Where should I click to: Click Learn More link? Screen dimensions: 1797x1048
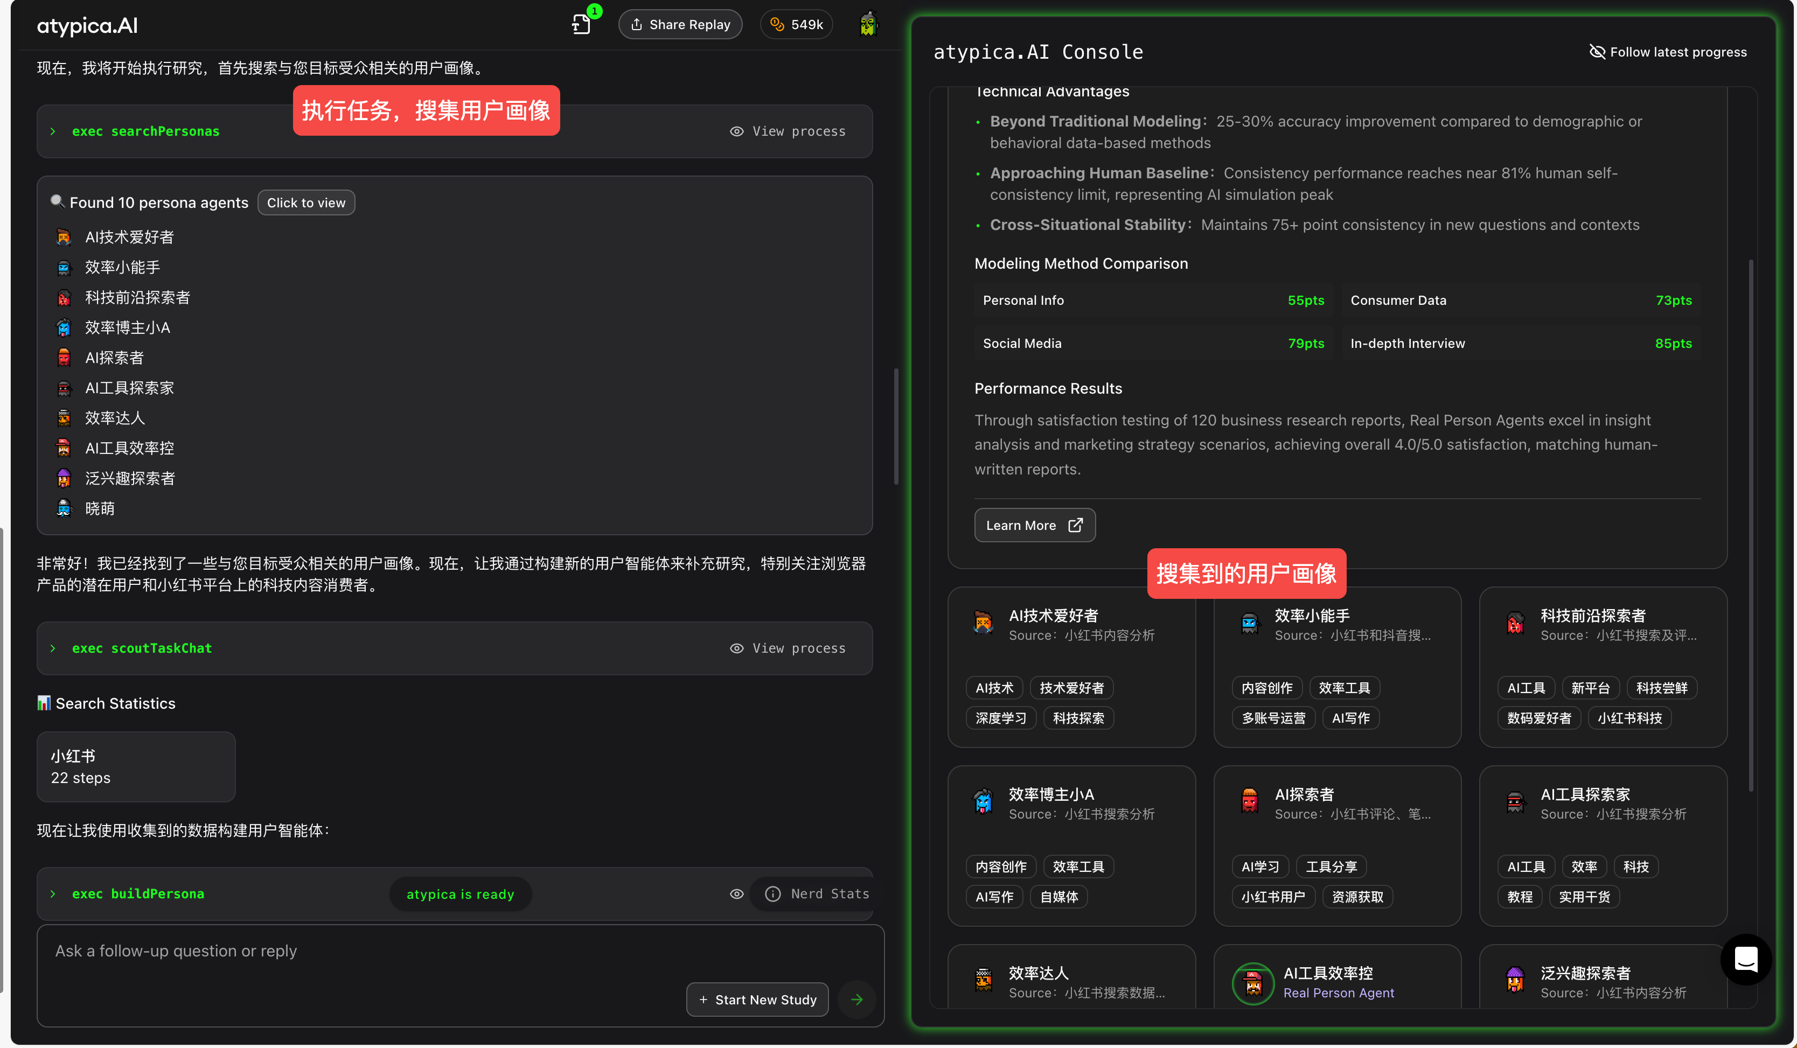click(x=1035, y=526)
